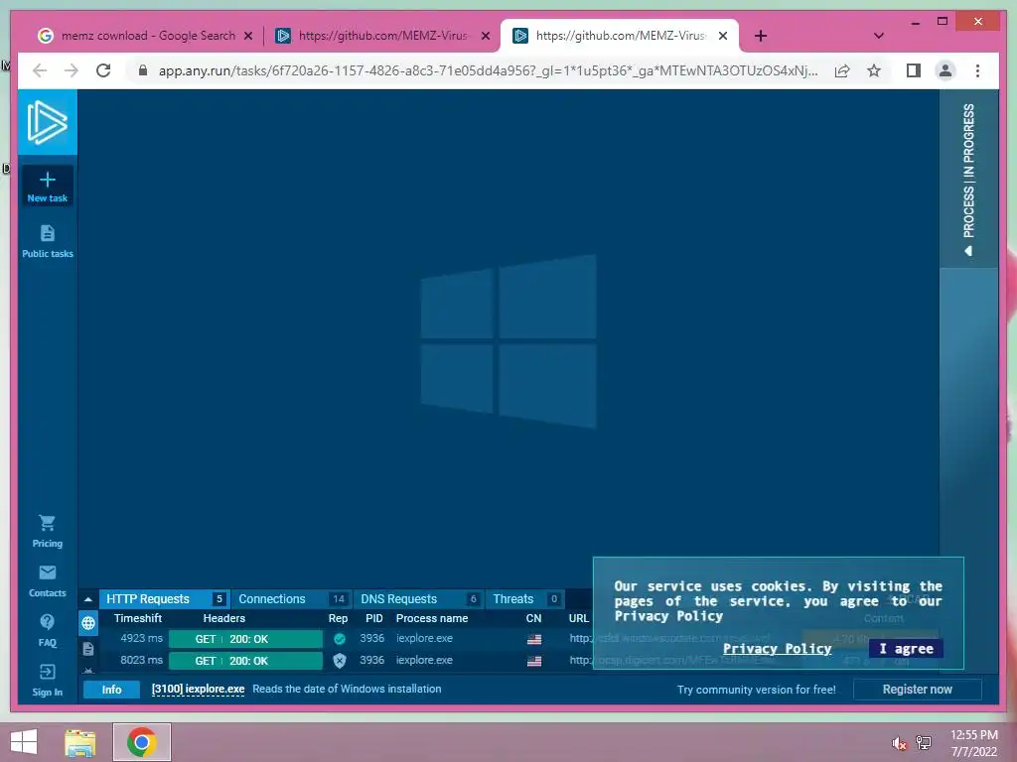This screenshot has width=1017, height=762.
Task: Go forward in browser history
Action: tap(72, 70)
